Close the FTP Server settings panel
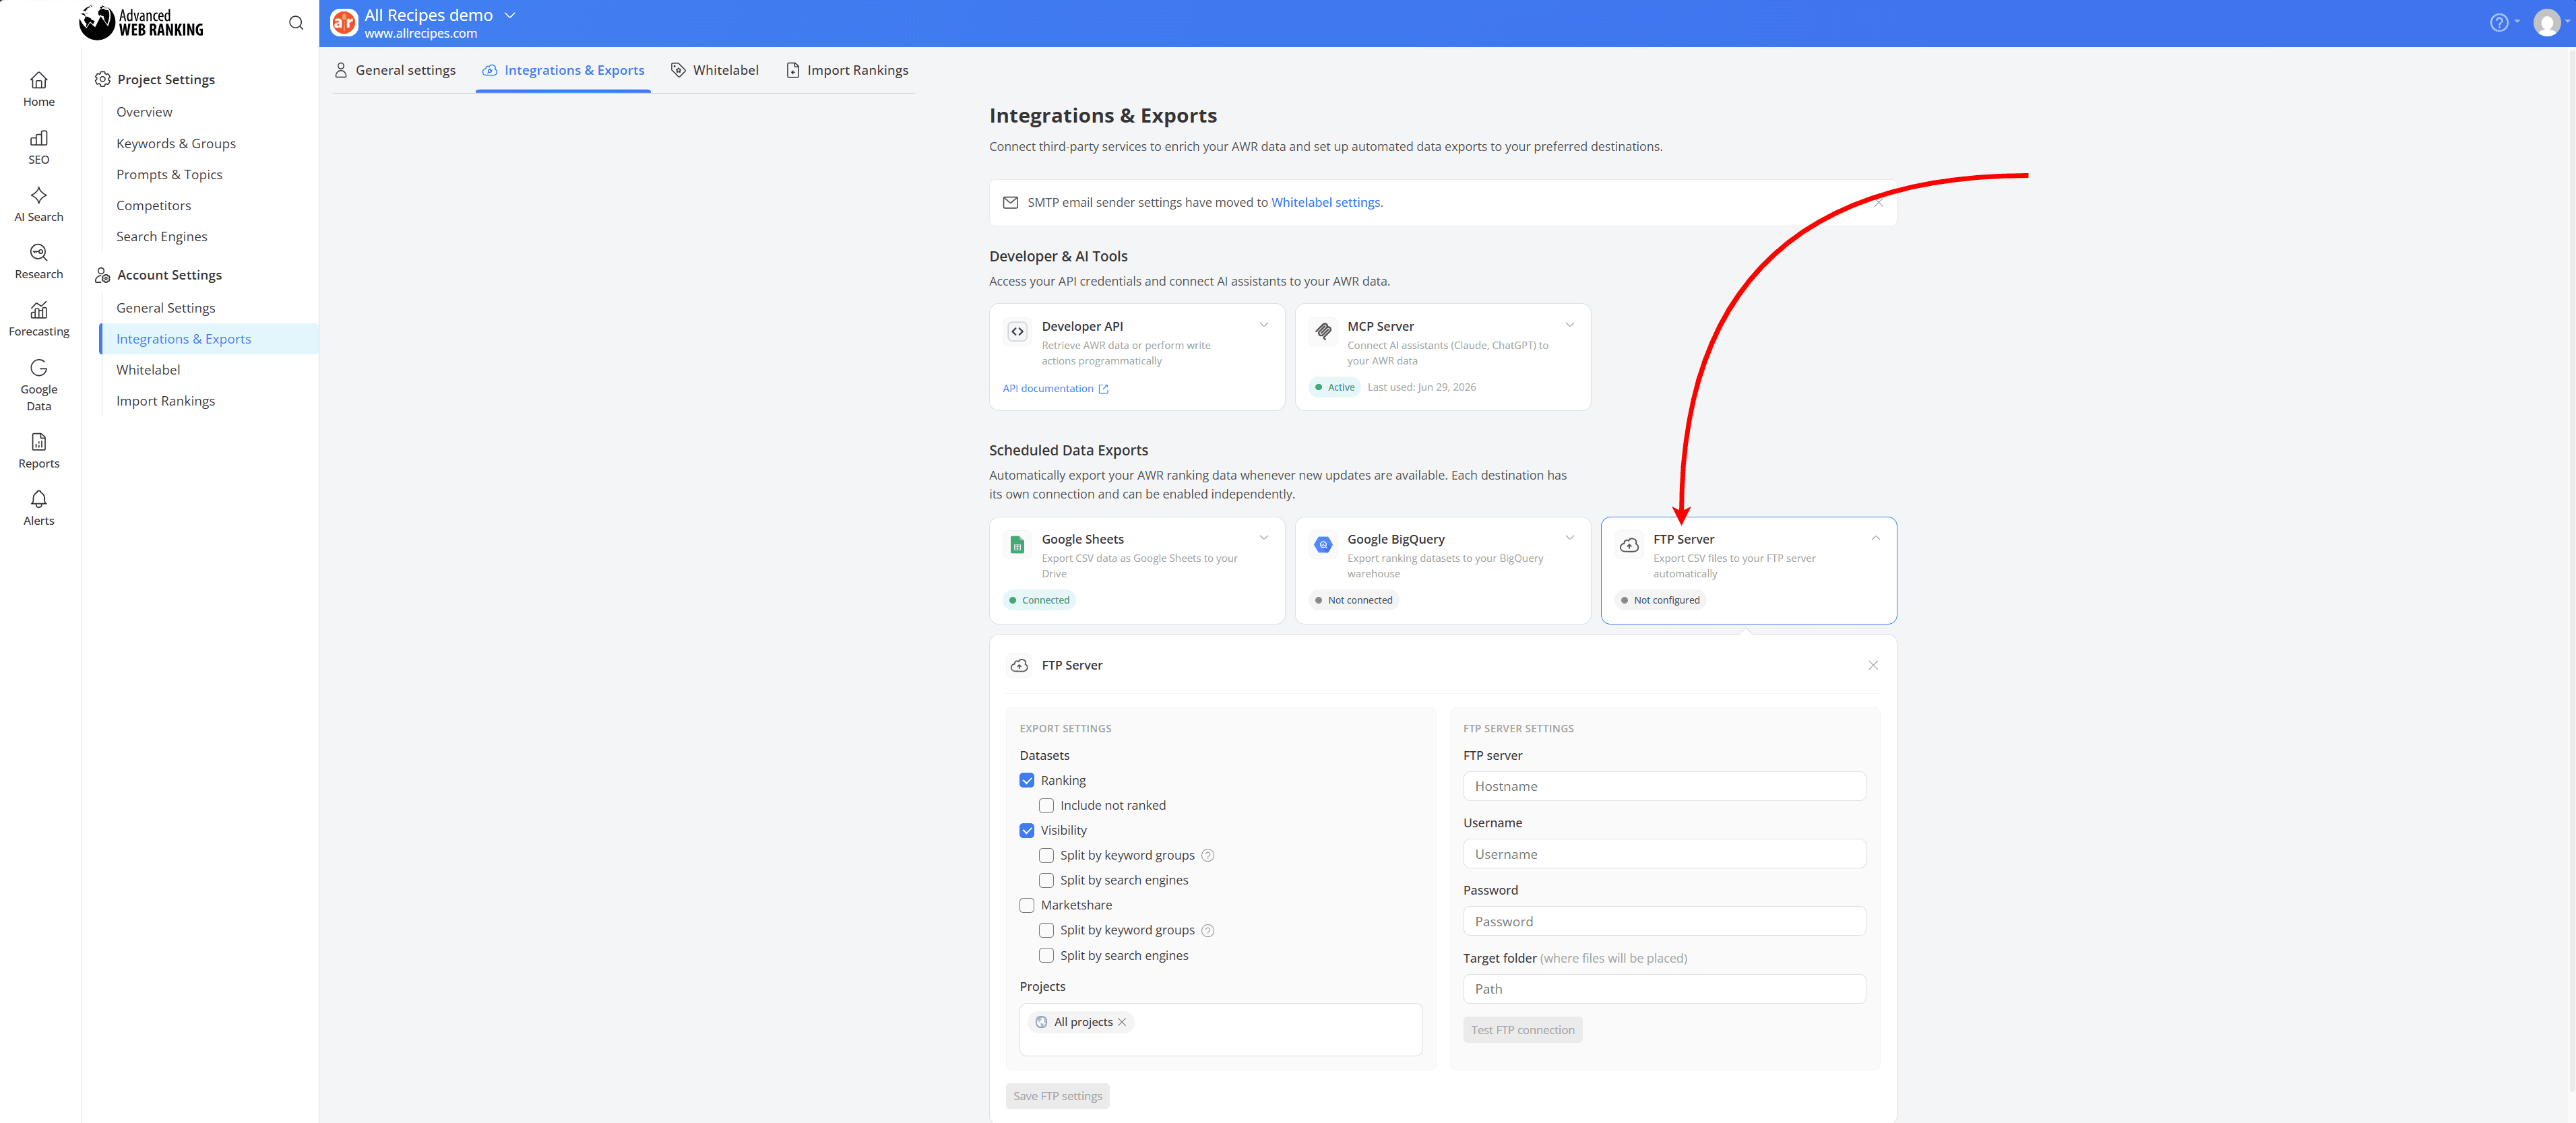Viewport: 2576px width, 1123px height. click(1873, 665)
